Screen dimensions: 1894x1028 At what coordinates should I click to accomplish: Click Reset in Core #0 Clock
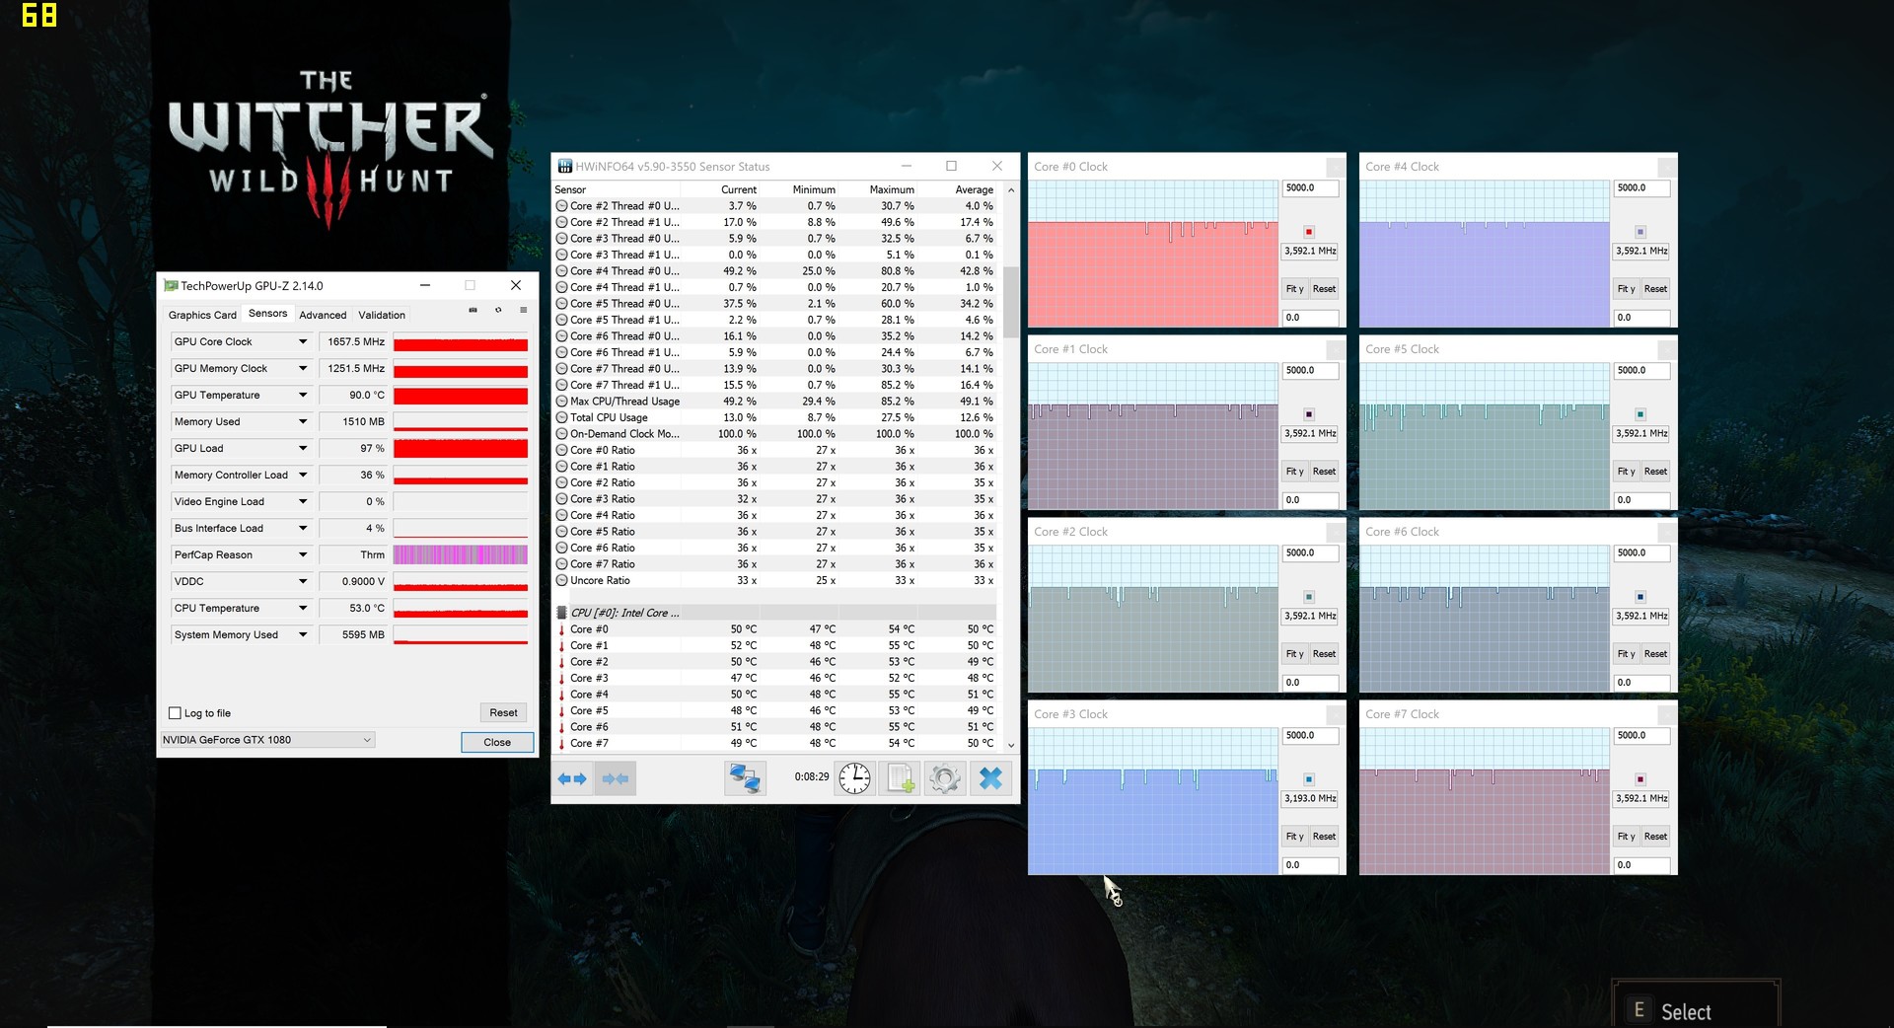point(1324,289)
